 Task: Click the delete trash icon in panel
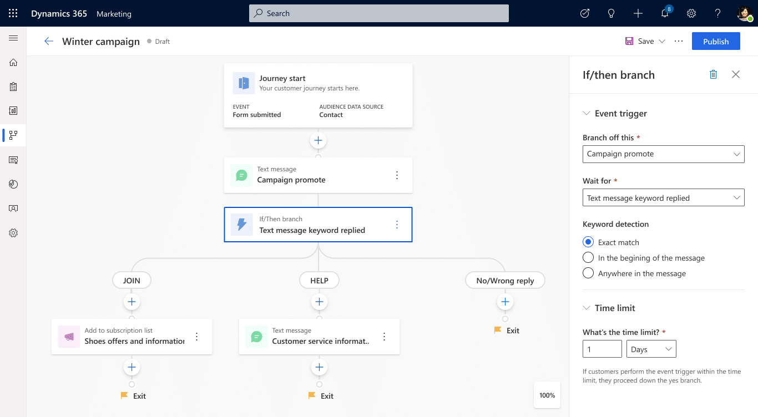coord(714,74)
